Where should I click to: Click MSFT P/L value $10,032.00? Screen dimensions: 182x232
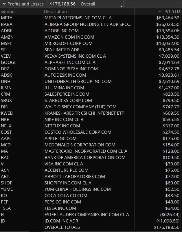[168, 44]
